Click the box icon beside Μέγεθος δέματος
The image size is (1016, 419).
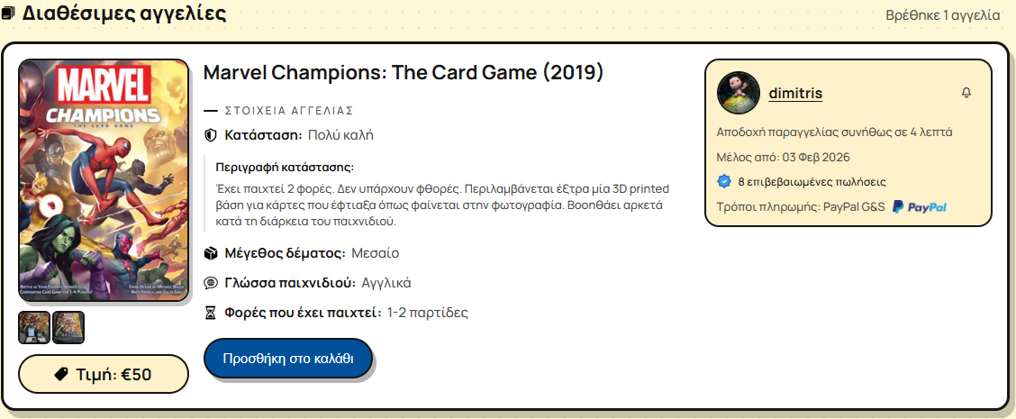point(211,253)
